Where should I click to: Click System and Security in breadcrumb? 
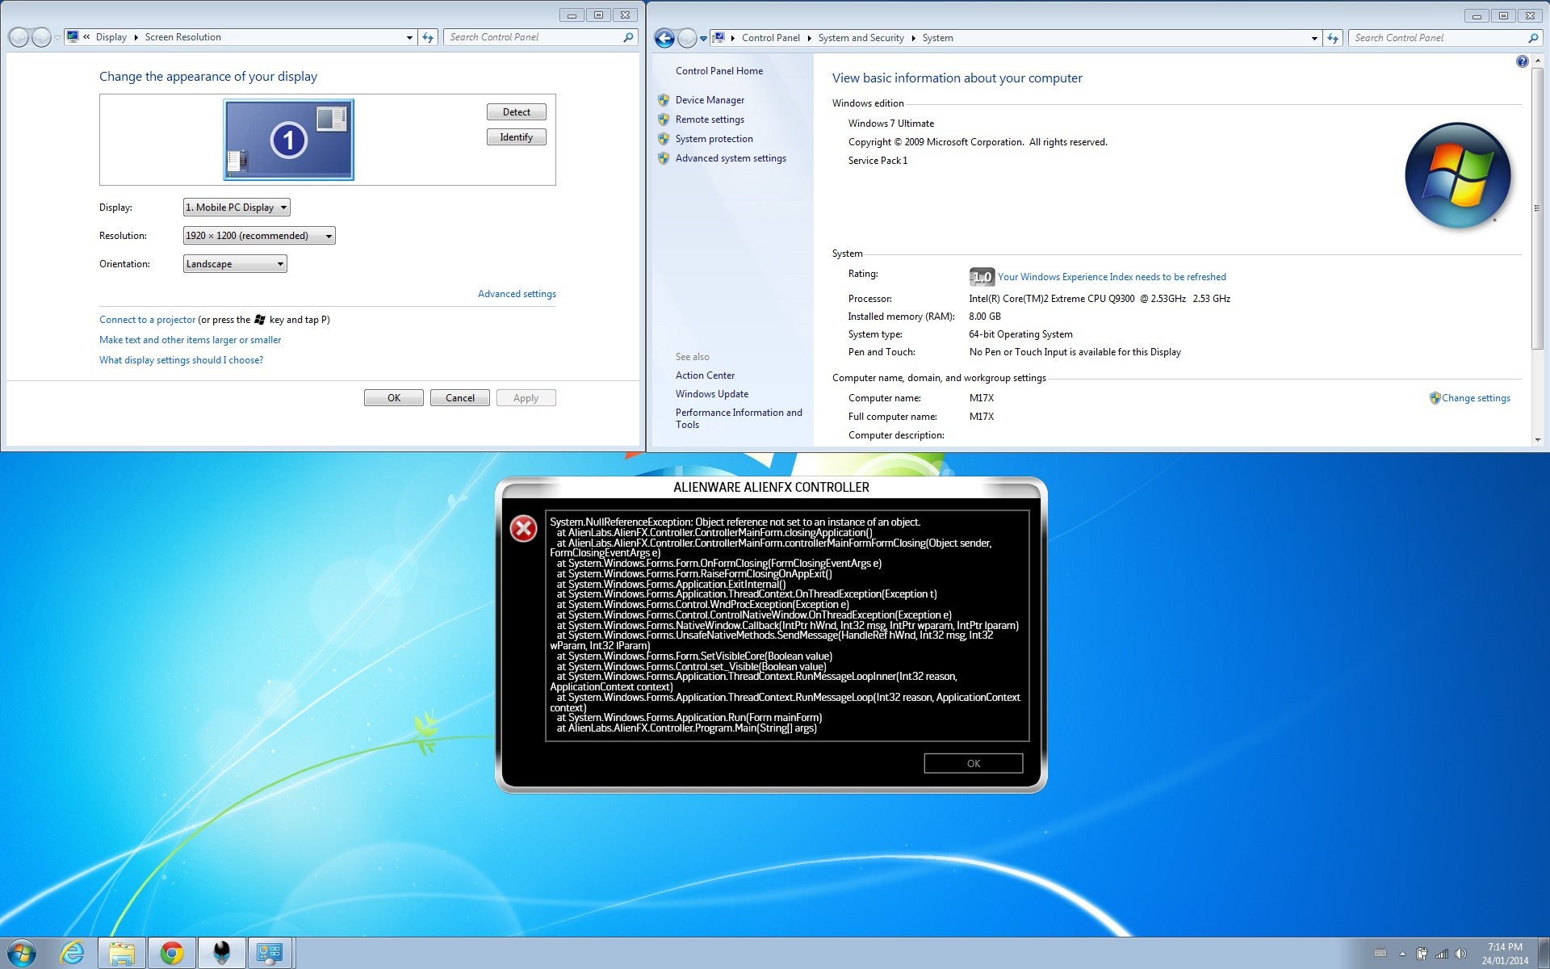tap(861, 38)
